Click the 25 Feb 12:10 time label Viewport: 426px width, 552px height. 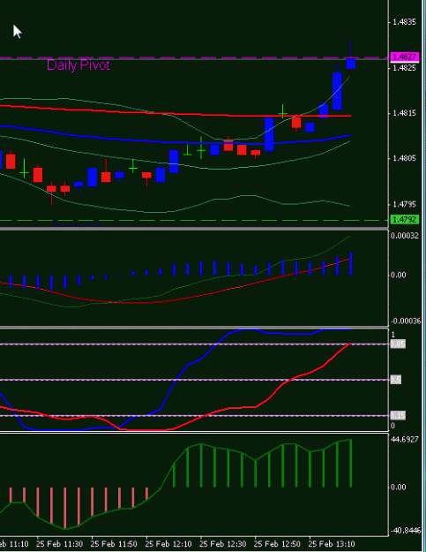coord(168,544)
